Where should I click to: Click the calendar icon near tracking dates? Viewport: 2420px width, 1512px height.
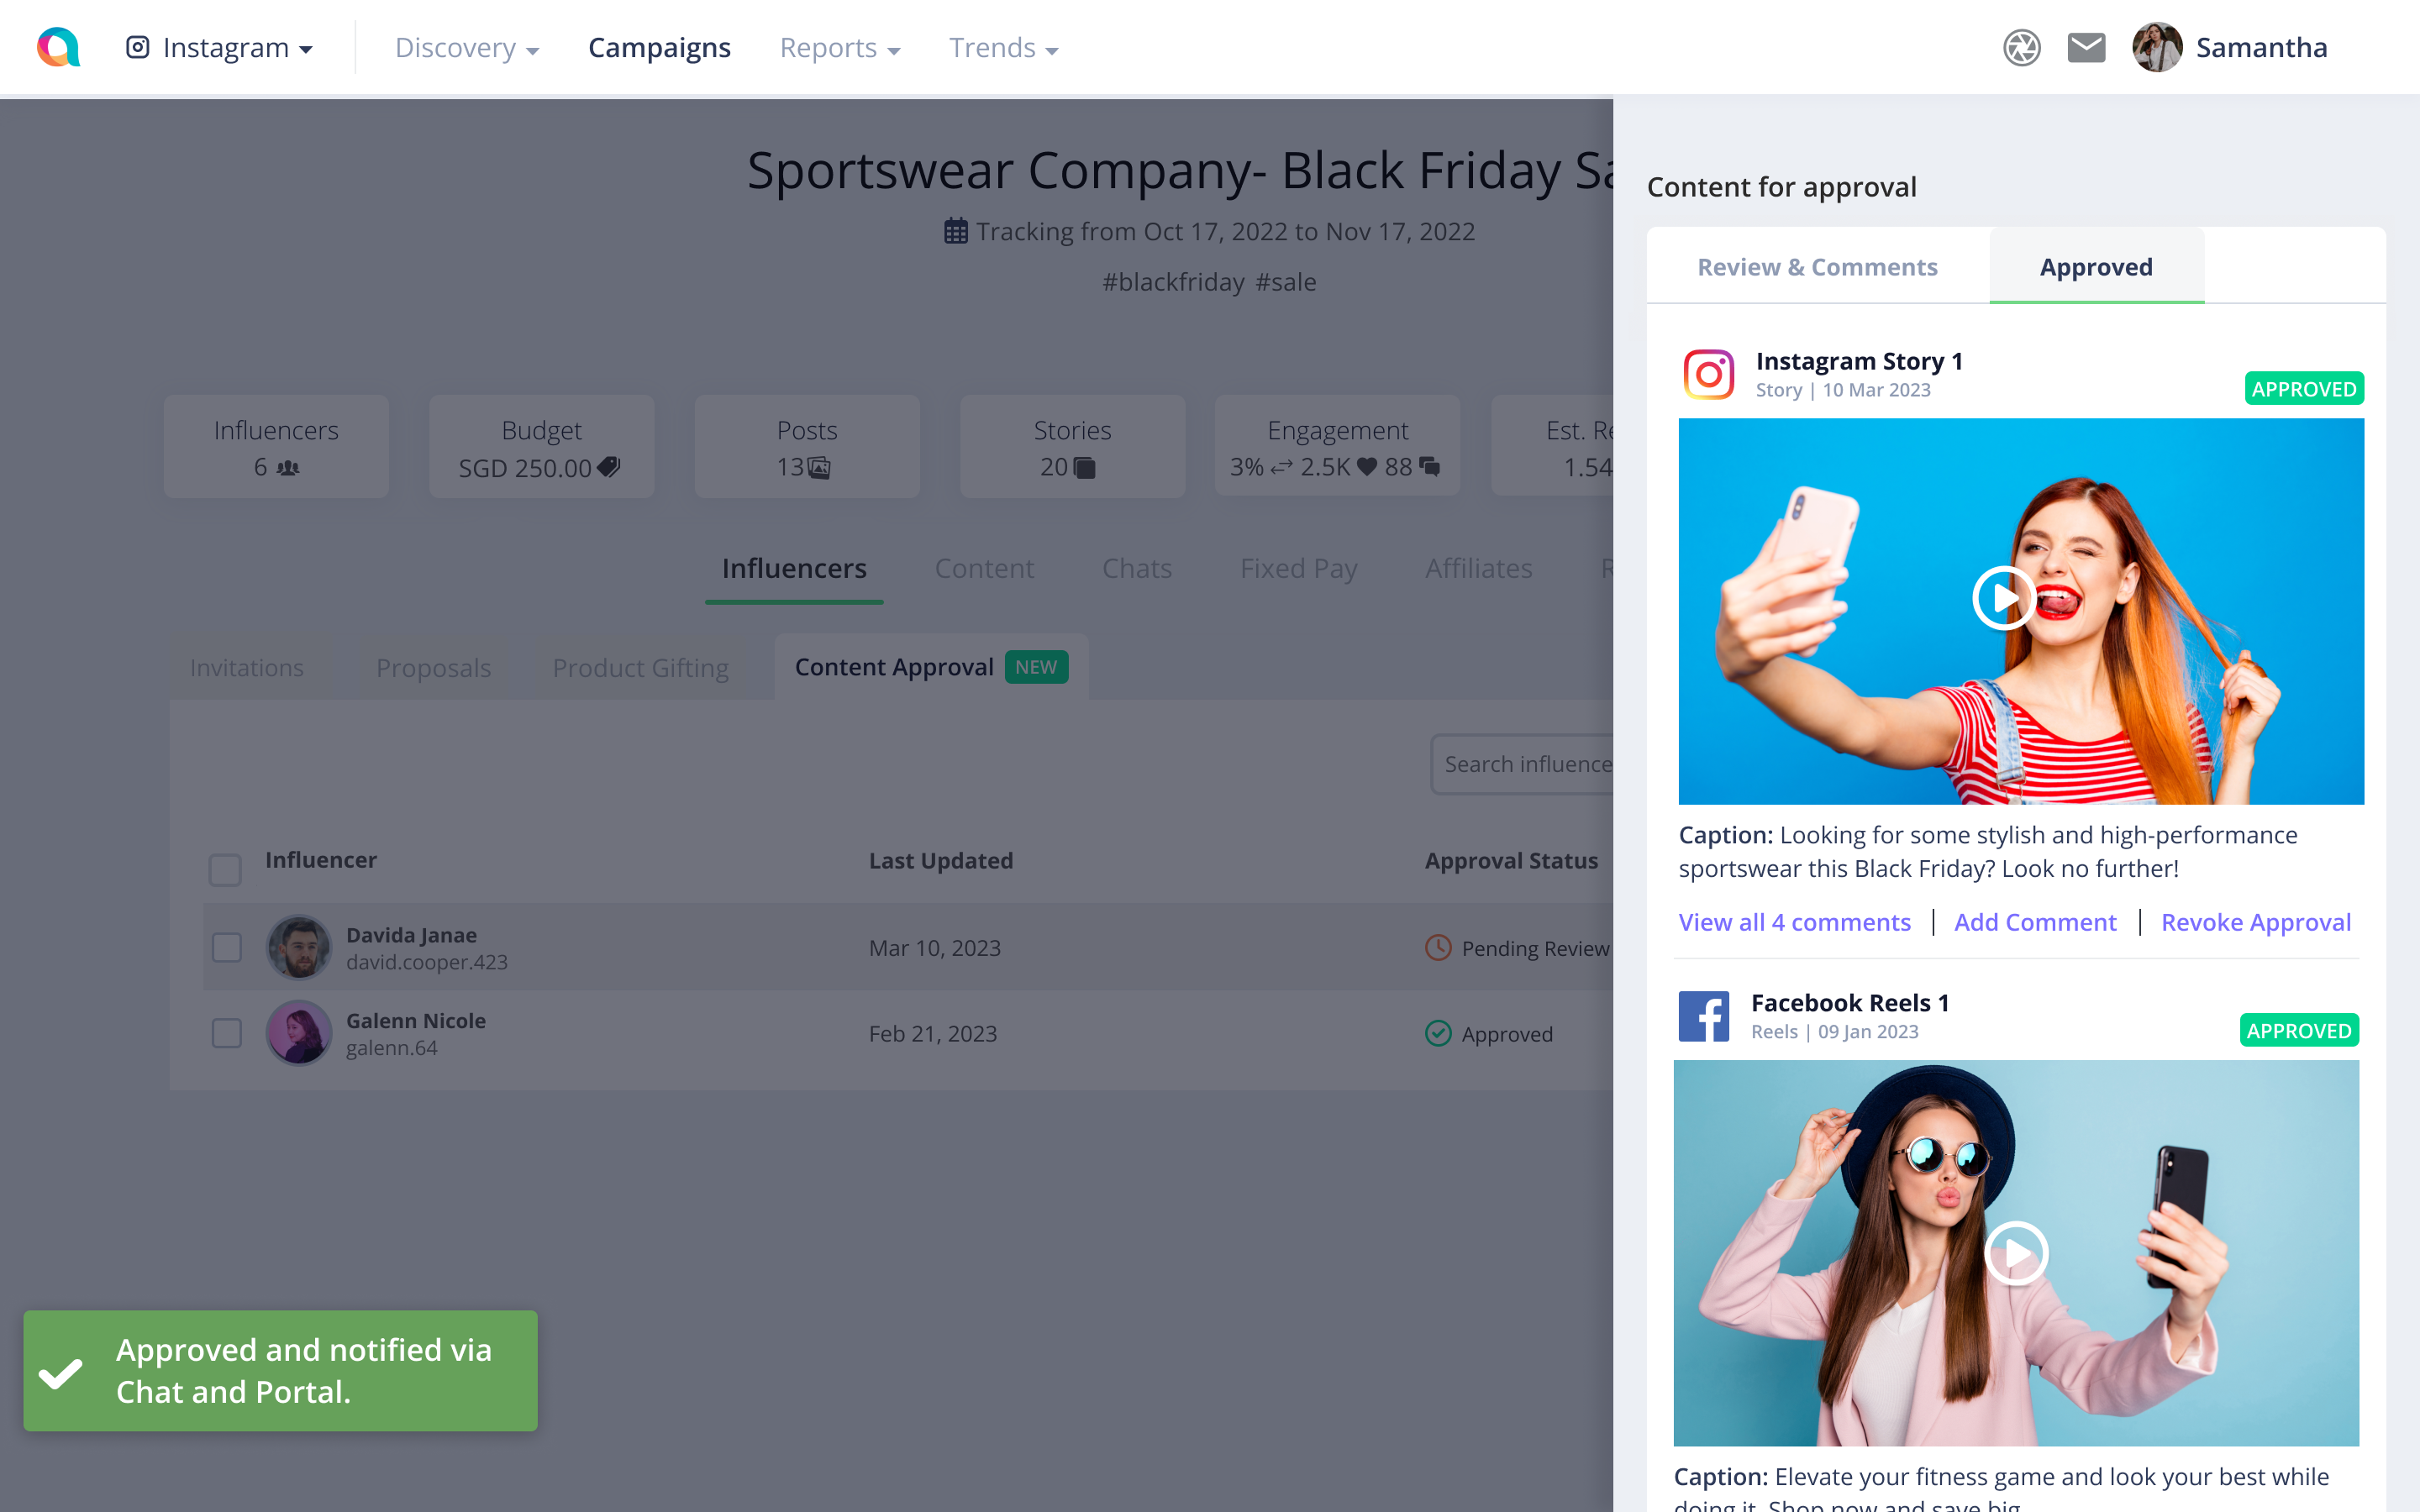click(956, 231)
